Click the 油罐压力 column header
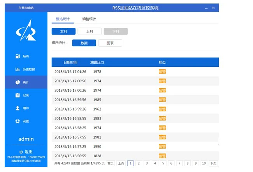Image resolution: width=253 pixels, height=172 pixels. point(97,62)
